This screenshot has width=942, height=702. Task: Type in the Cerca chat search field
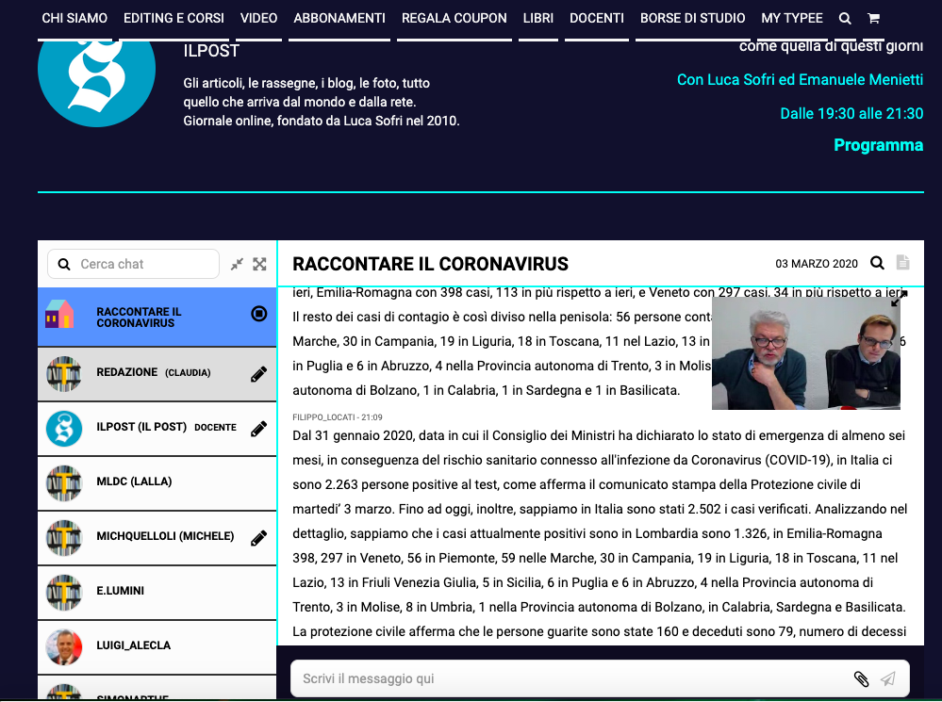pyautogui.click(x=141, y=265)
